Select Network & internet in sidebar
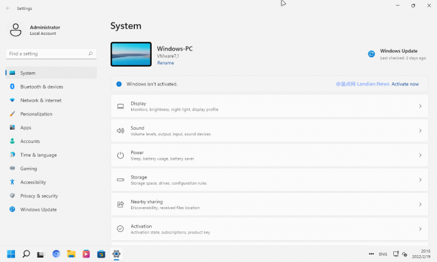 coord(41,100)
